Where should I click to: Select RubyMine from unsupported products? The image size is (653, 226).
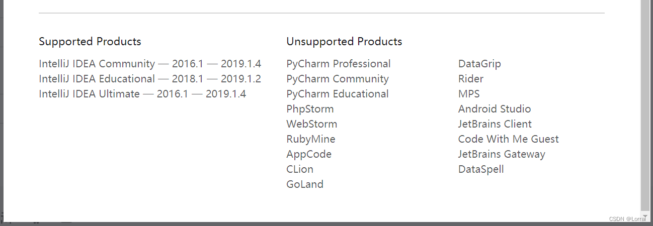(x=310, y=139)
